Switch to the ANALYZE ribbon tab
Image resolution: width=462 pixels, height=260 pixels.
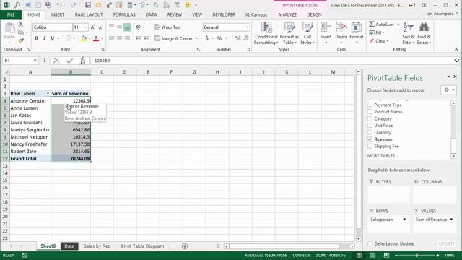point(287,14)
